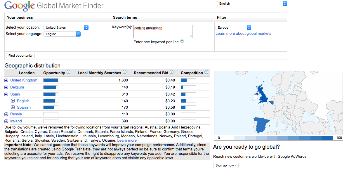Click the Local Monthly Searches column header
Viewport: 349px width, 170px height.
[99, 73]
